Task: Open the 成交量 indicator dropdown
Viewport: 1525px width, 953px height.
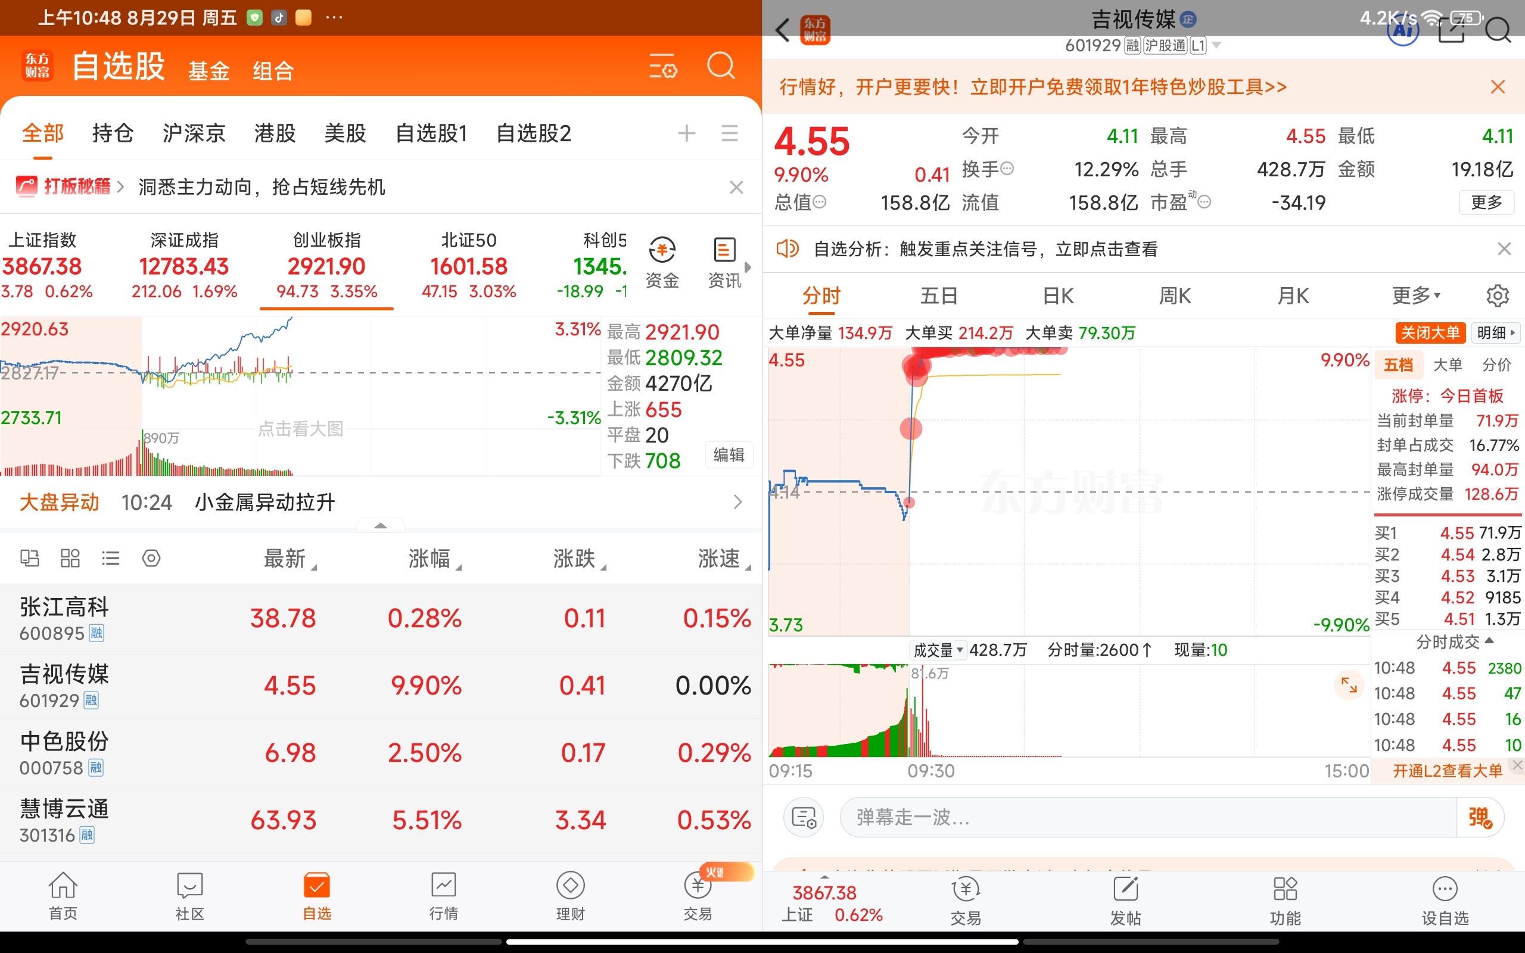Action: point(938,650)
